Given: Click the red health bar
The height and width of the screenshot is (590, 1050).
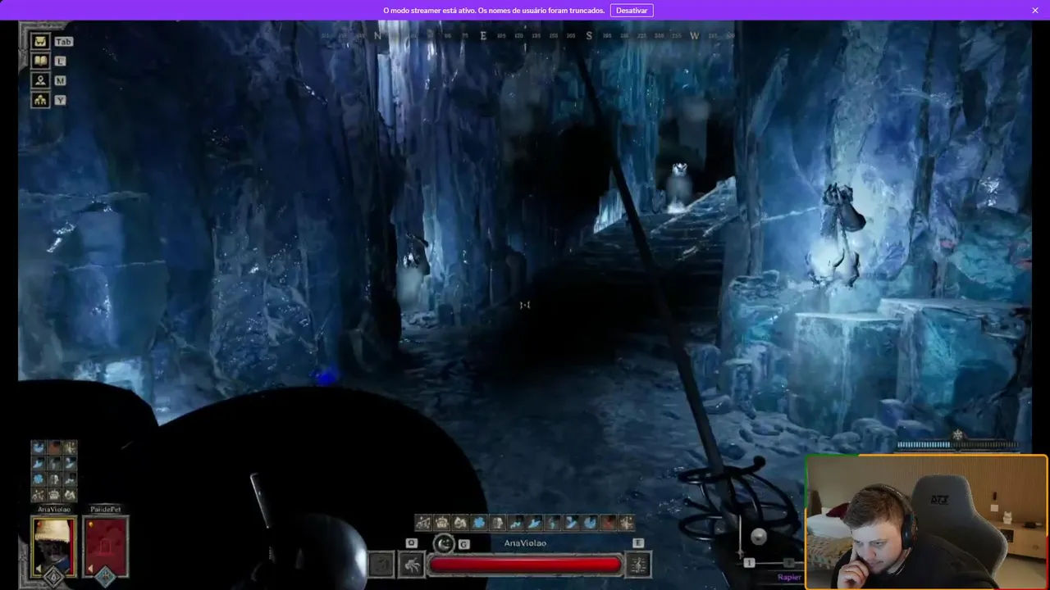Looking at the screenshot, I should [525, 565].
